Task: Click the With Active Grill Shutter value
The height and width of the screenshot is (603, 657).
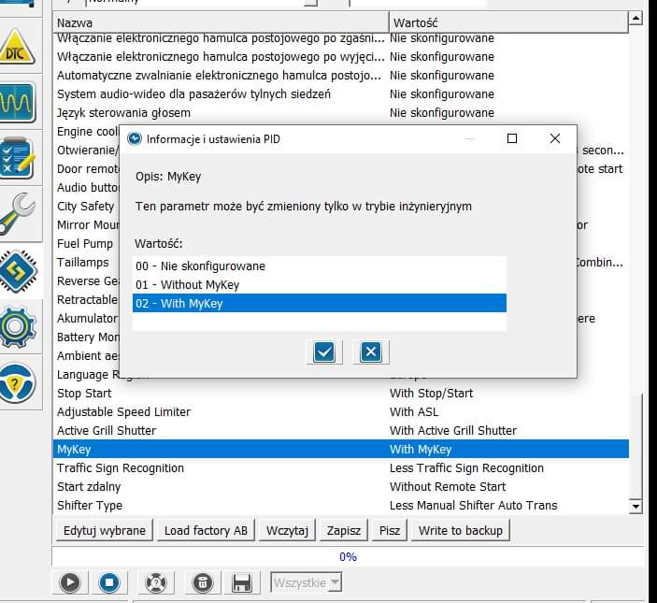Action: coord(453,430)
